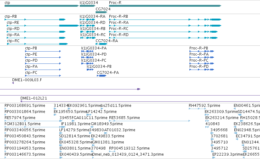This screenshot has width=260, height=159.
Task: Click SD12814.5prime EST label
Action: pos(75,136)
